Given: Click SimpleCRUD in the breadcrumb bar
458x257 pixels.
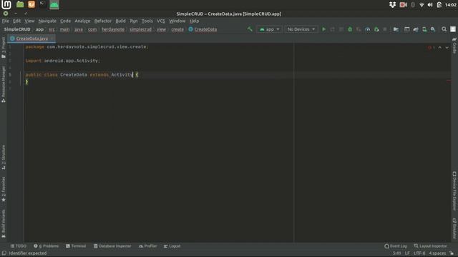Looking at the screenshot, I should tap(17, 29).
